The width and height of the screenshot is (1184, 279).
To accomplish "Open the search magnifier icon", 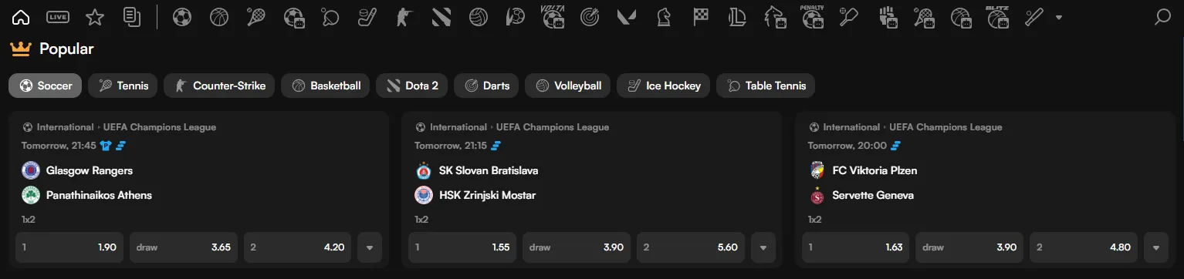I will [1162, 17].
